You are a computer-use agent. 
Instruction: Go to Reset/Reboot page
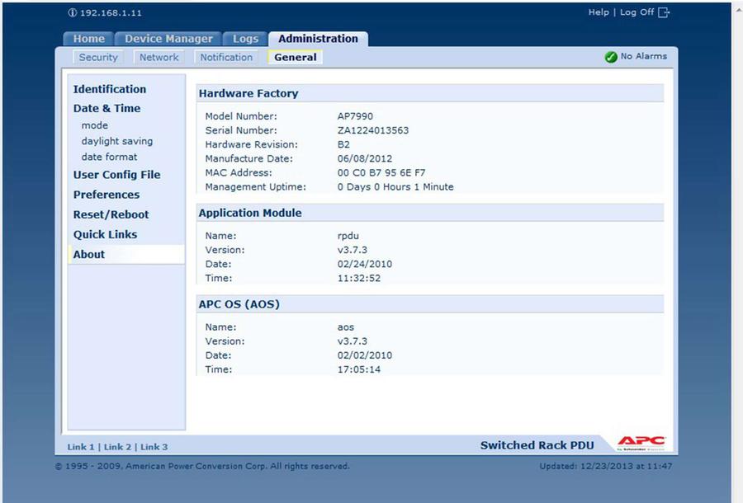pyautogui.click(x=111, y=214)
